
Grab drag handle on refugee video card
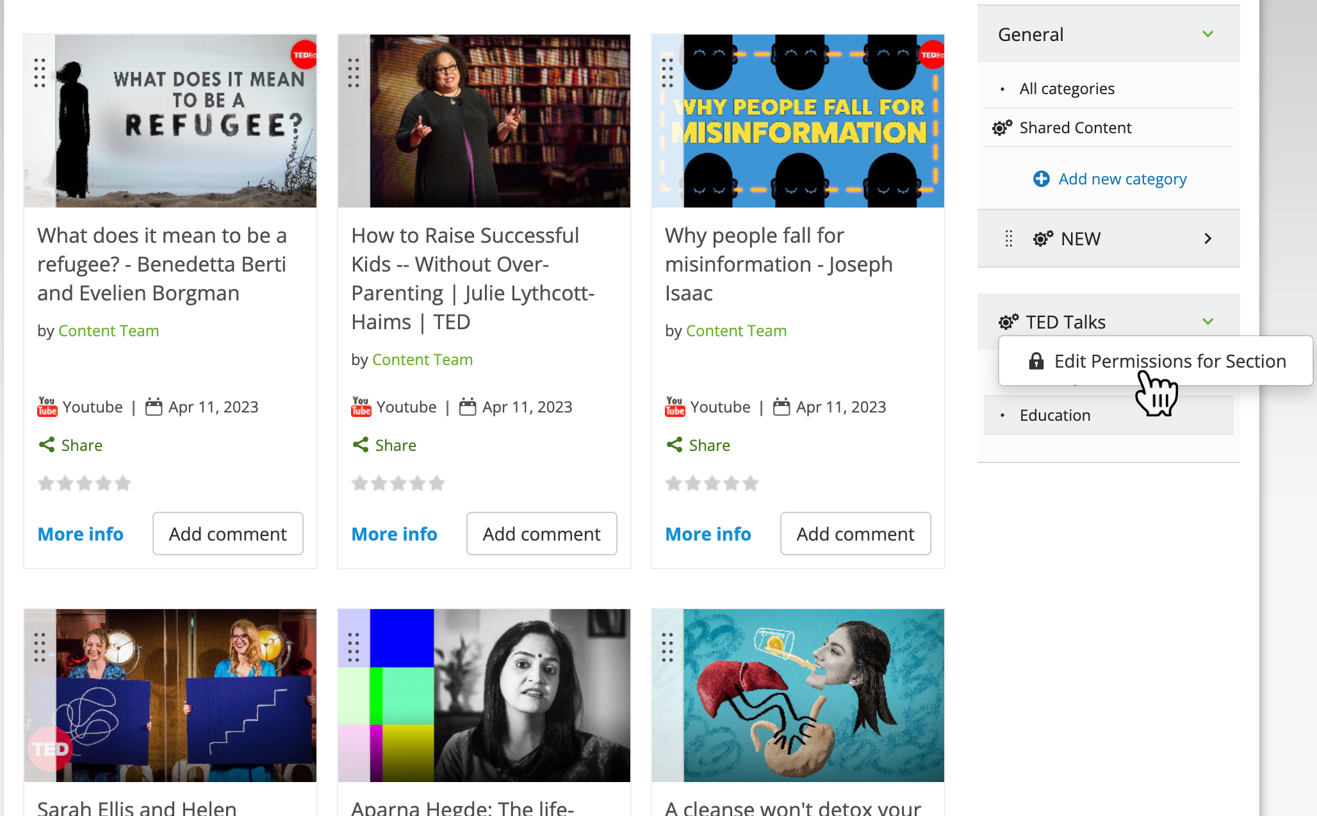tap(40, 72)
